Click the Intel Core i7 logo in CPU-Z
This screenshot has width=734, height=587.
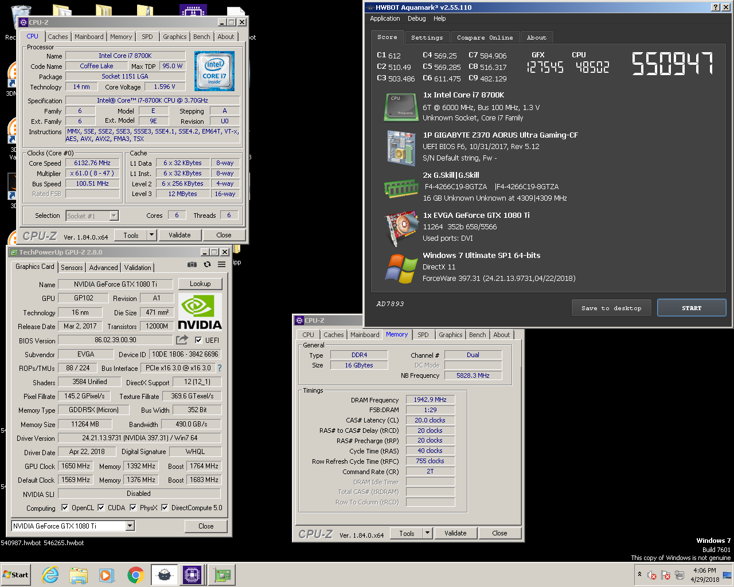pyautogui.click(x=214, y=71)
